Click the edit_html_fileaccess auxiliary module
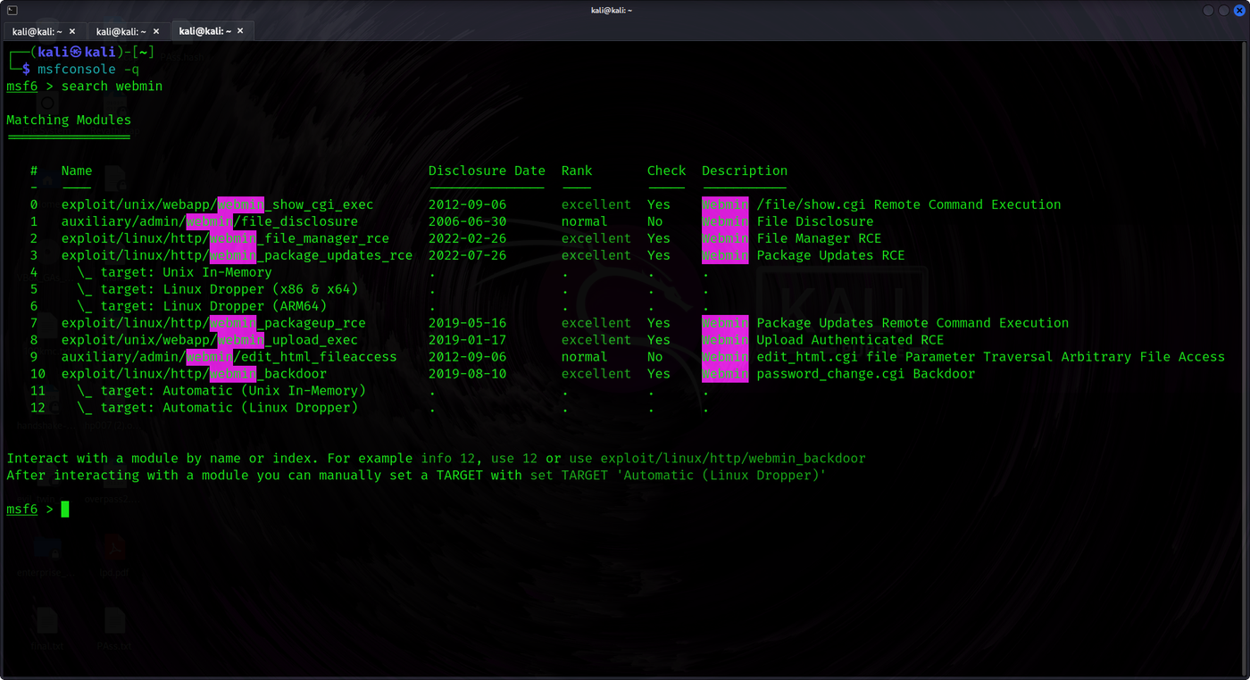The height and width of the screenshot is (680, 1250). coord(229,357)
